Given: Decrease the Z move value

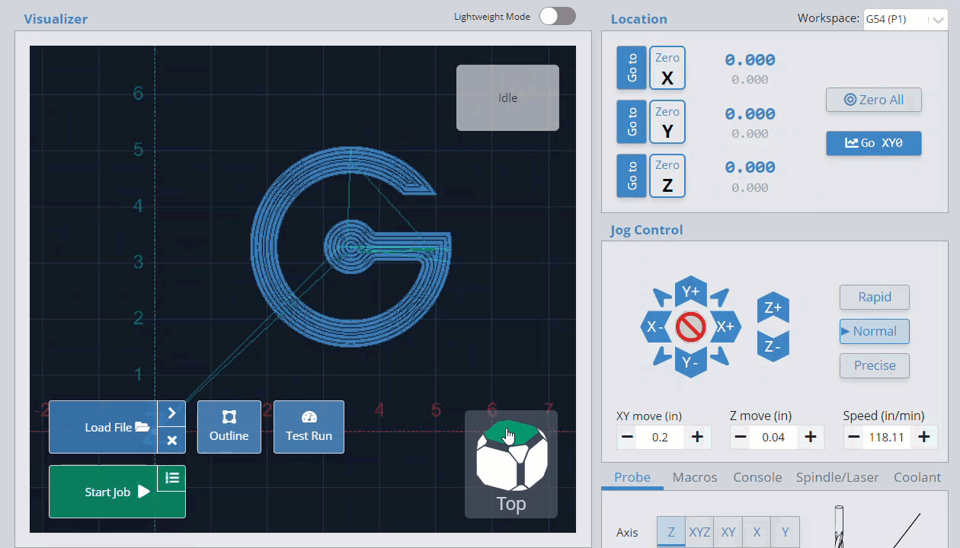Looking at the screenshot, I should click(741, 437).
